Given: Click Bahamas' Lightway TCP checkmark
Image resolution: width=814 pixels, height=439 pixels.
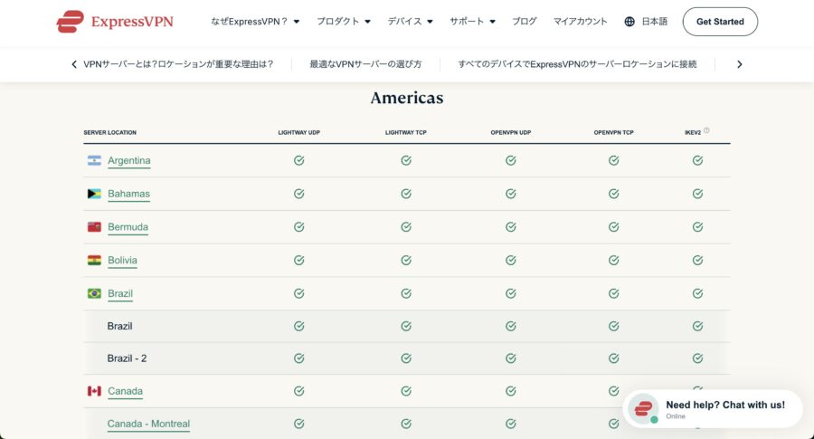Looking at the screenshot, I should [406, 194].
